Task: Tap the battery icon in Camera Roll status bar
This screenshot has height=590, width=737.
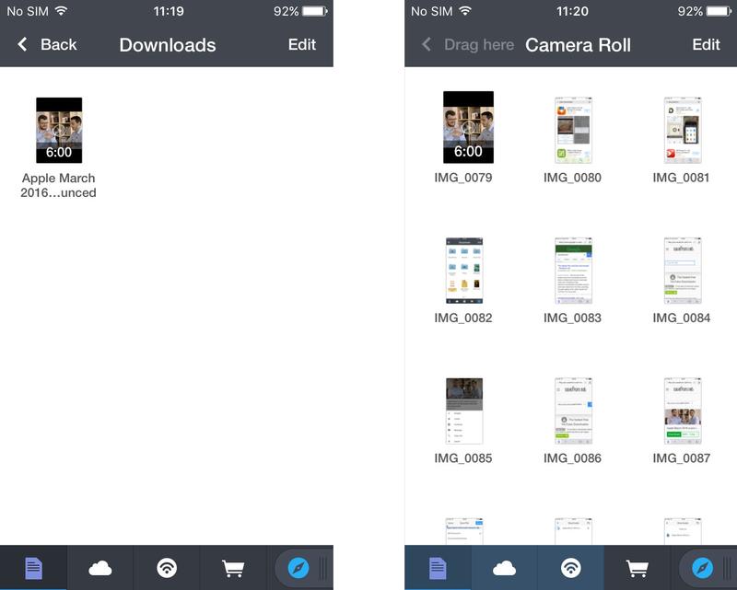Action: pos(719,11)
